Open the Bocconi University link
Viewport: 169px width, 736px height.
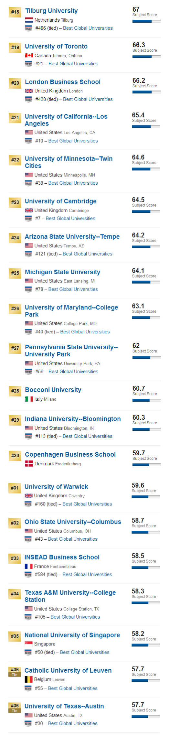tap(53, 390)
